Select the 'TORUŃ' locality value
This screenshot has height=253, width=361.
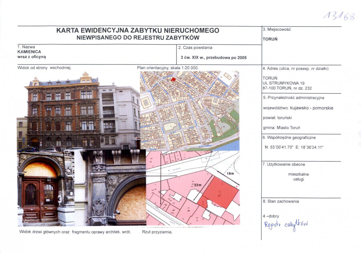[270, 39]
